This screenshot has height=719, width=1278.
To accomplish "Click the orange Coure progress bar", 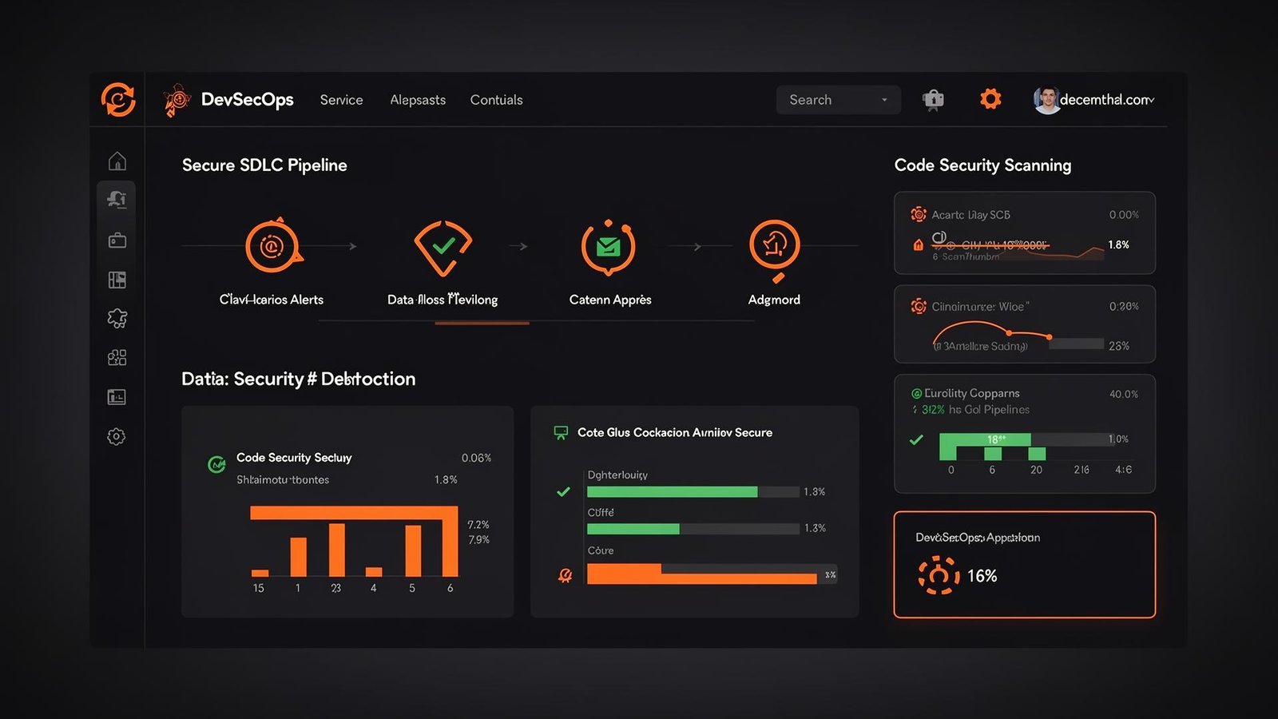I will [x=701, y=574].
